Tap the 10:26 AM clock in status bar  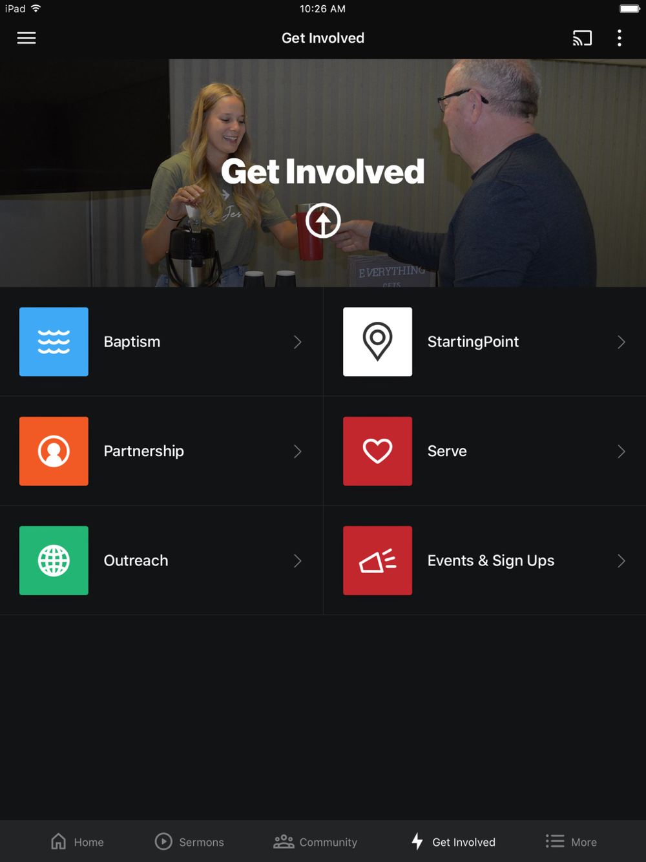coord(322,9)
